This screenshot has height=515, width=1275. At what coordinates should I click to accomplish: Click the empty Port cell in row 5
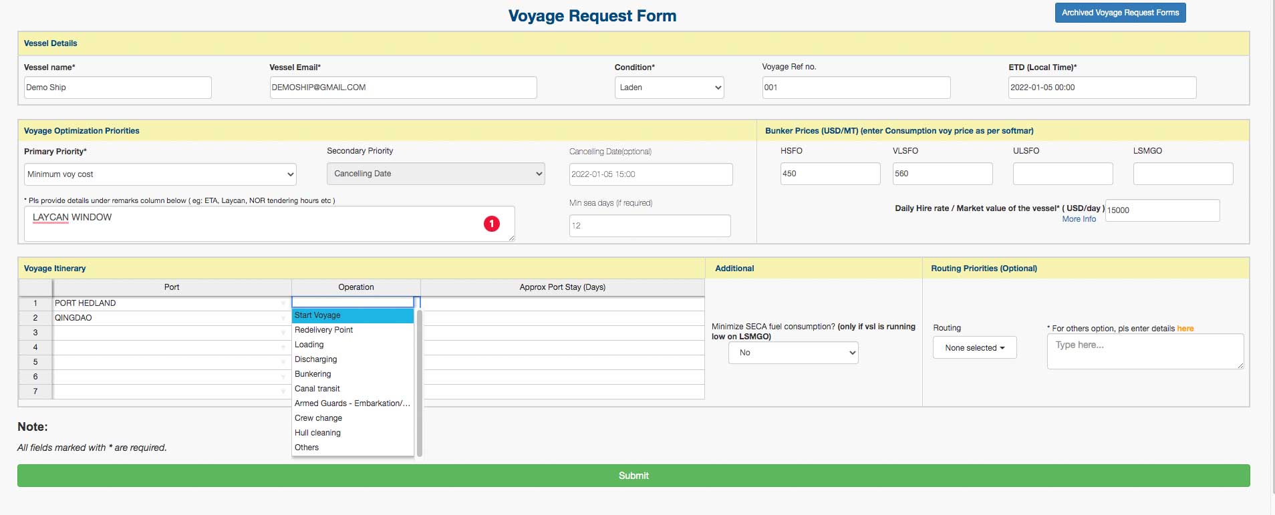click(x=171, y=362)
